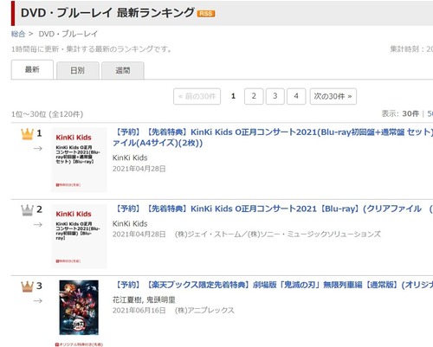This screenshot has width=433, height=347.
Task: Select the 30件 display option
Action: (x=410, y=113)
